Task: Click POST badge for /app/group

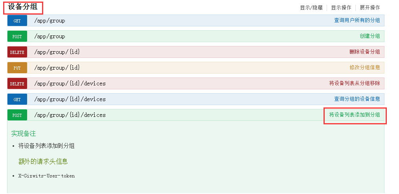Action: [17, 37]
